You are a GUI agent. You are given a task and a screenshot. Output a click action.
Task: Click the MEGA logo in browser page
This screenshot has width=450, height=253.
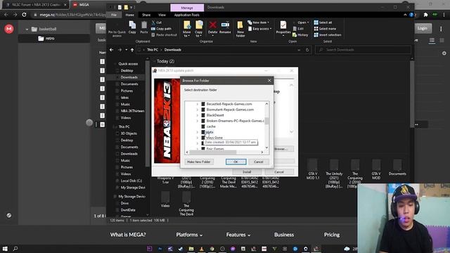(x=9, y=29)
